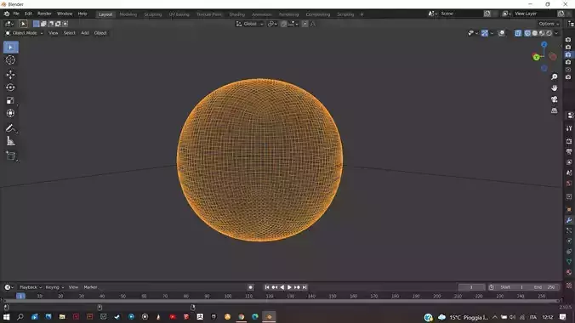
Task: Select the Scale tool
Action: pyautogui.click(x=11, y=100)
